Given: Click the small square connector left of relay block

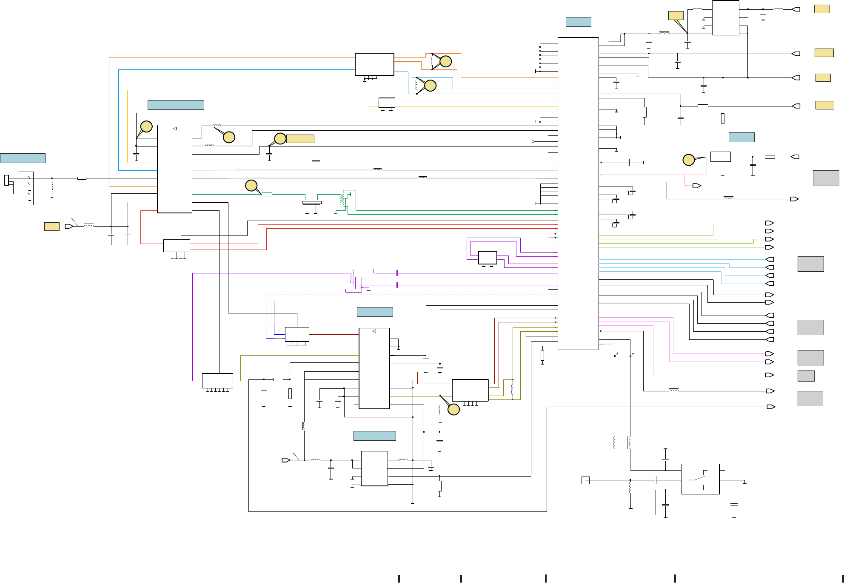Looking at the screenshot, I should coord(585,480).
